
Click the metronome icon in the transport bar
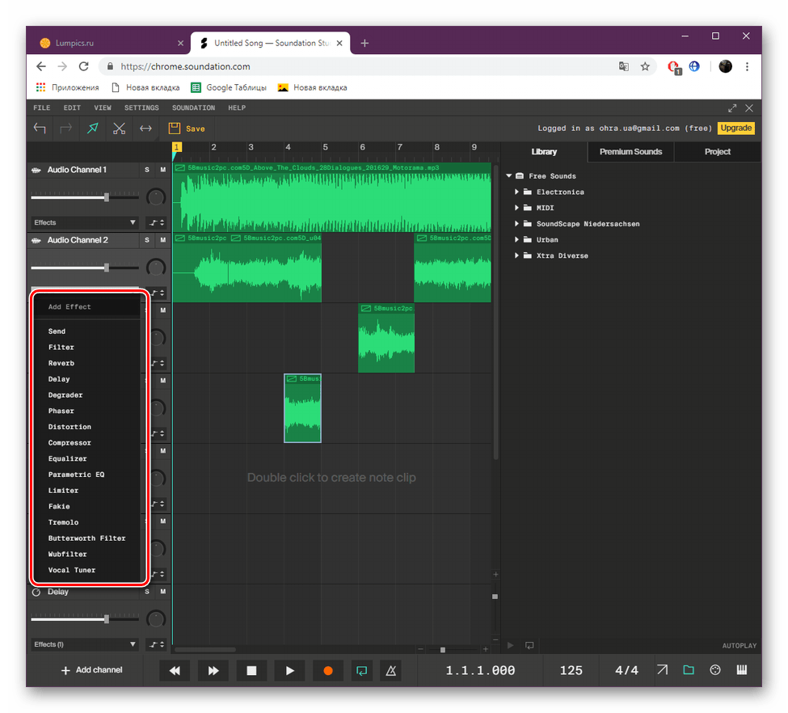point(390,670)
